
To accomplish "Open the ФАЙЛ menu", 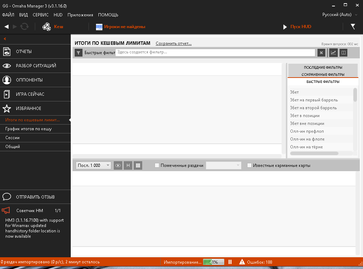I will tap(8, 15).
